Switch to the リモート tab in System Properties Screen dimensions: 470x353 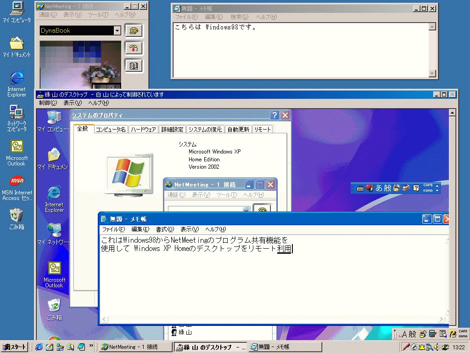point(263,129)
